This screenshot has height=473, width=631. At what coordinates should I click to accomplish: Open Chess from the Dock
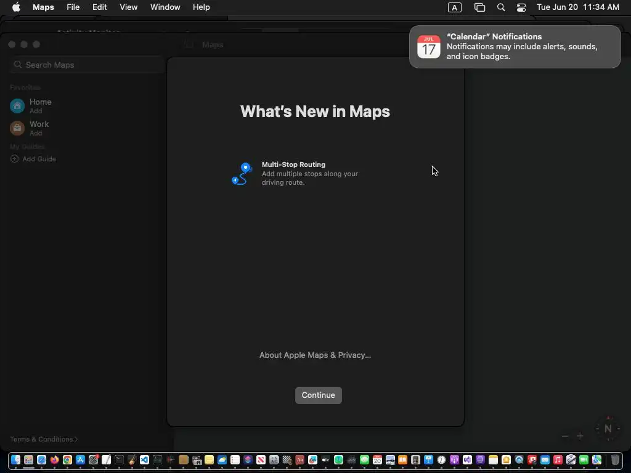click(287, 459)
